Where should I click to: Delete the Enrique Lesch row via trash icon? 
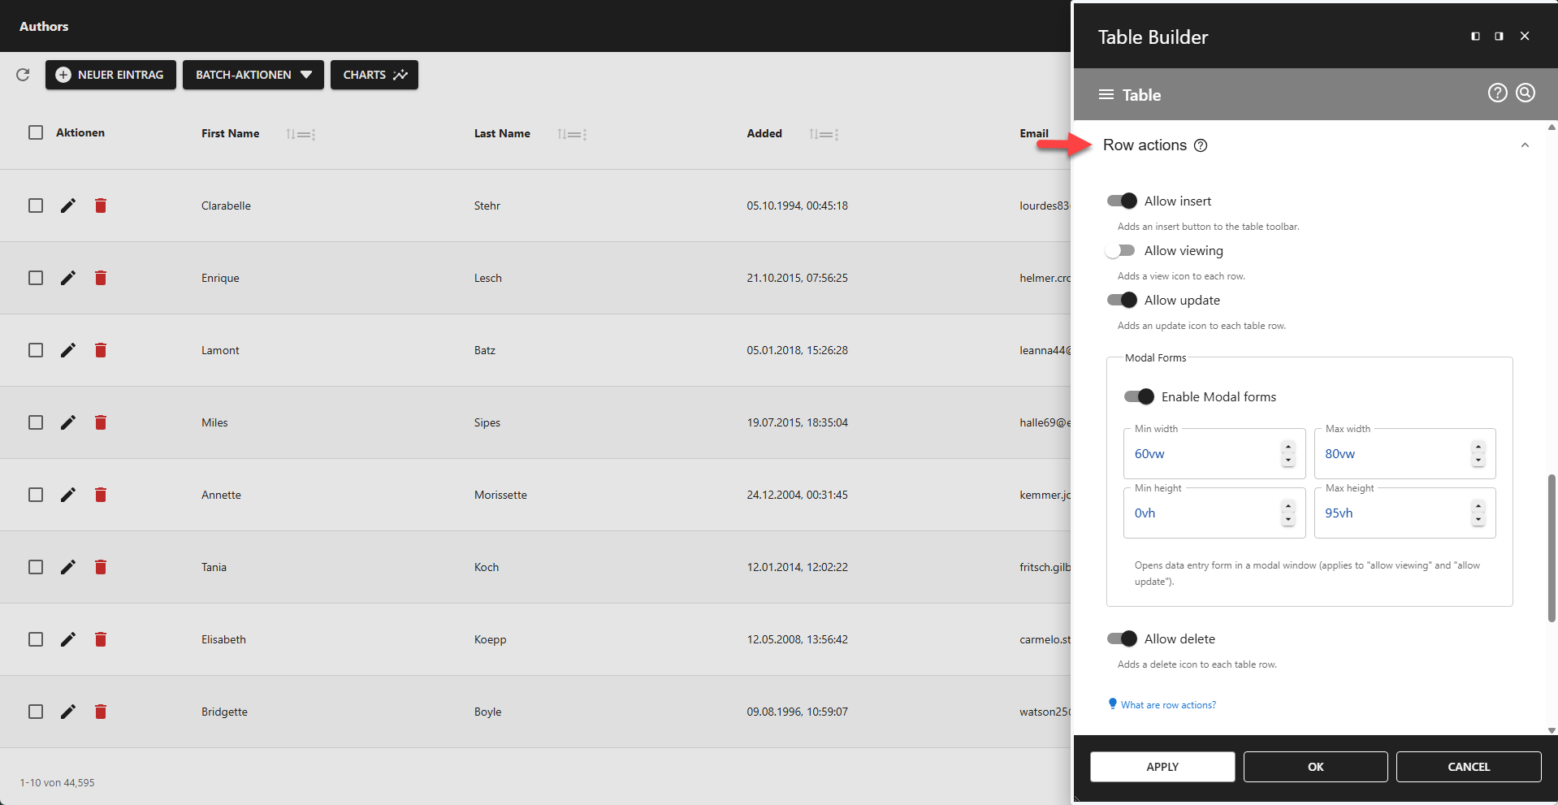101,277
